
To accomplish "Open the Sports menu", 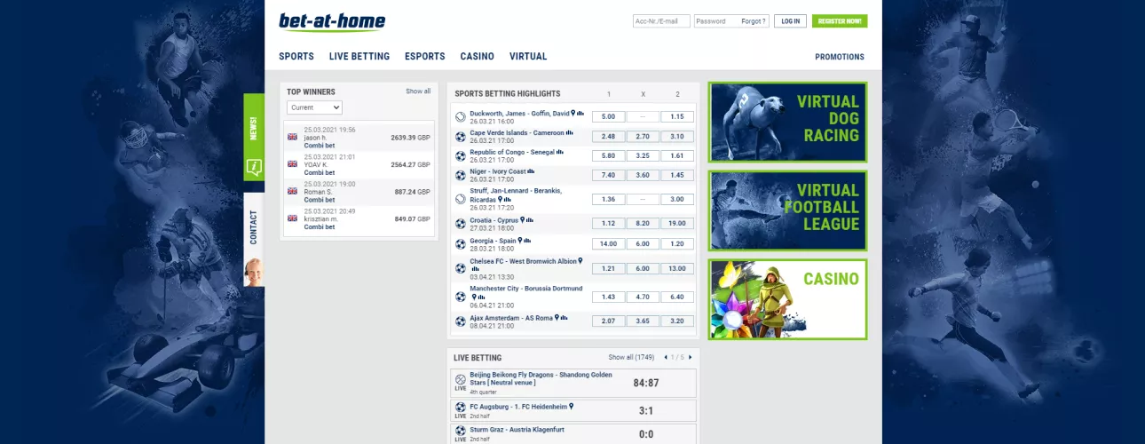I will (x=296, y=56).
